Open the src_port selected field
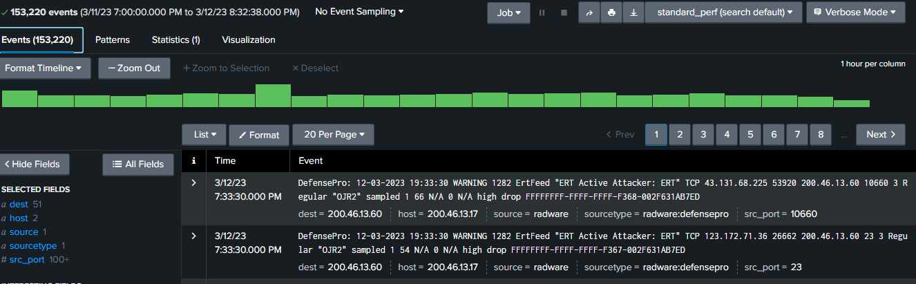 (x=27, y=260)
